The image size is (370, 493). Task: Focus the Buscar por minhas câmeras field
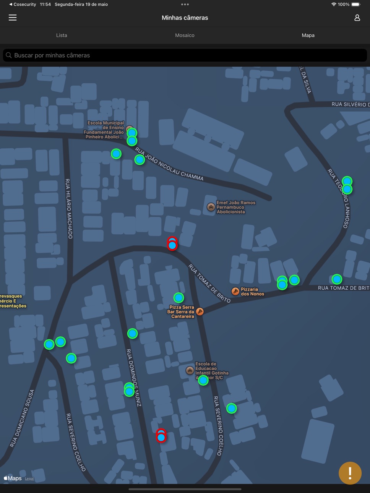pyautogui.click(x=185, y=55)
